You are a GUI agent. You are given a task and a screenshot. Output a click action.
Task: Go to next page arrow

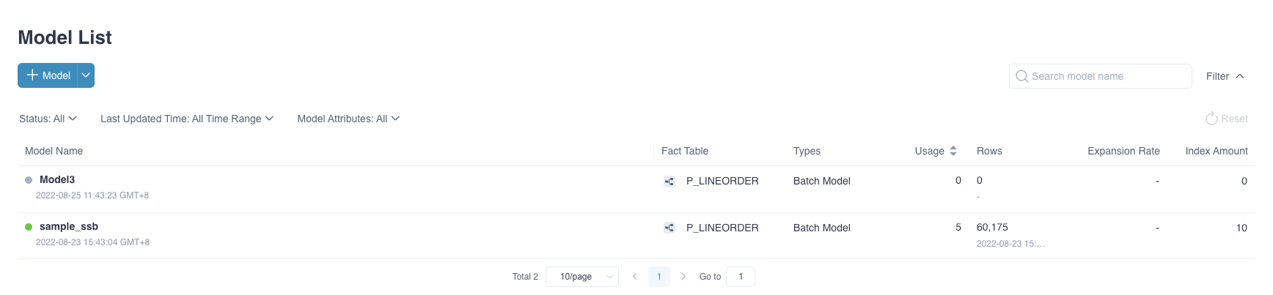click(x=683, y=277)
